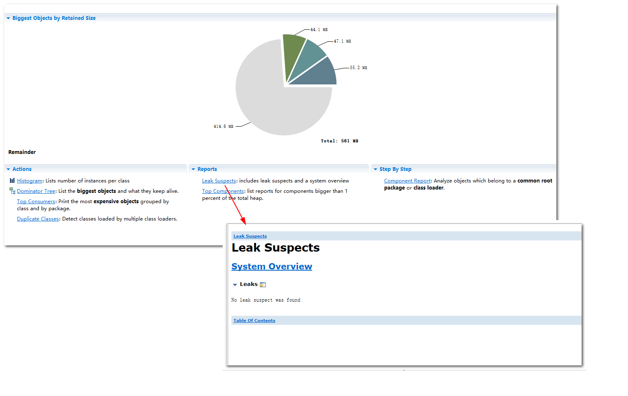
Task: Collapse the Biggest Objects by Retained Size section
Action: pyautogui.click(x=8, y=18)
